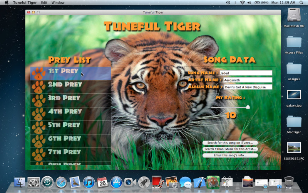Click Tuneful Tiger app icon in Dock
The height and width of the screenshot is (193, 308).
213,182
